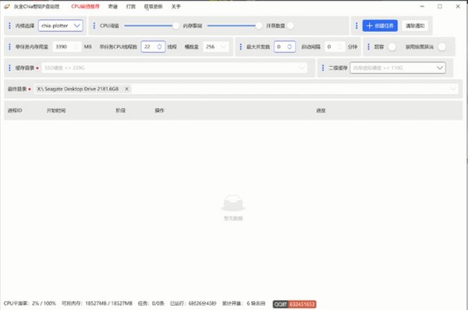
Task: Expand the cache directory dropdown (SSD >= 239G)
Action: click(x=302, y=68)
